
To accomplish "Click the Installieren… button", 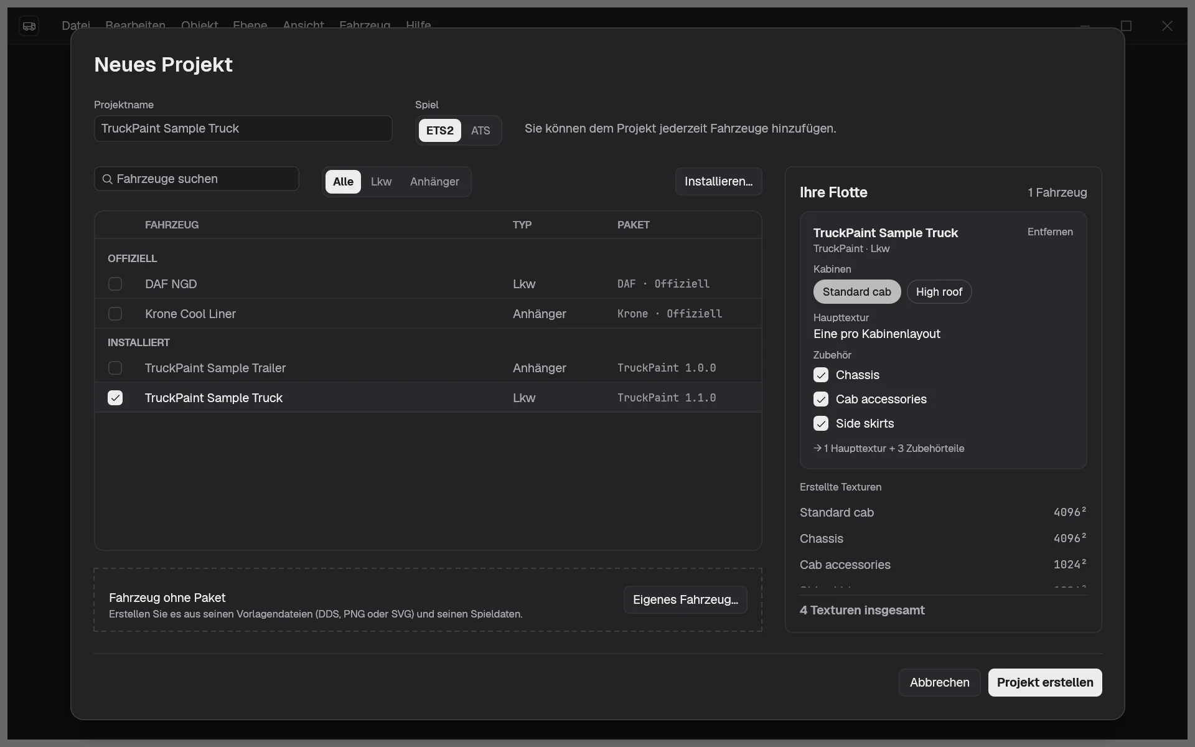I will [x=718, y=181].
